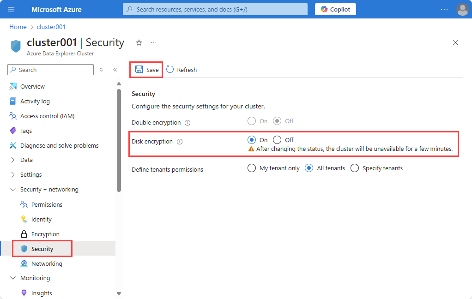472x299 pixels.
Task: Open the Azure portal hamburger menu
Action: coord(11,9)
